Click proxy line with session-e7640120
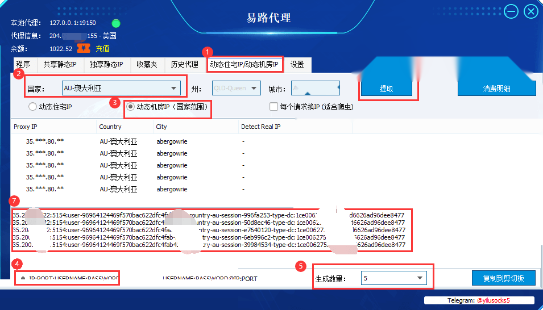This screenshot has height=310, width=543. click(209, 230)
